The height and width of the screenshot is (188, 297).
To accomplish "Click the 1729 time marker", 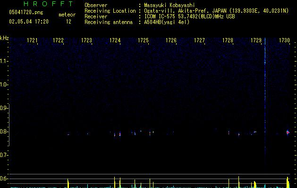I will tap(256, 40).
